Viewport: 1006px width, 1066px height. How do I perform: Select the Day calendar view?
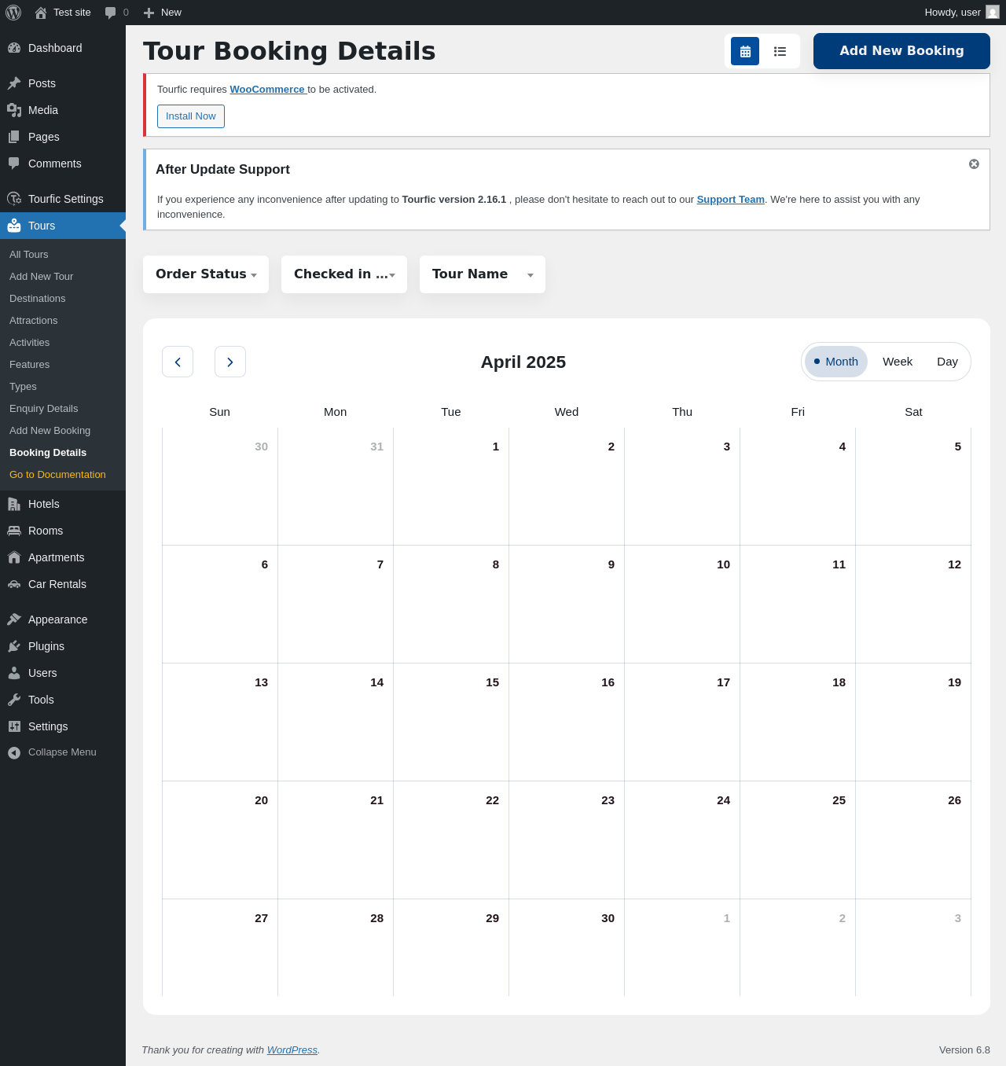click(947, 362)
